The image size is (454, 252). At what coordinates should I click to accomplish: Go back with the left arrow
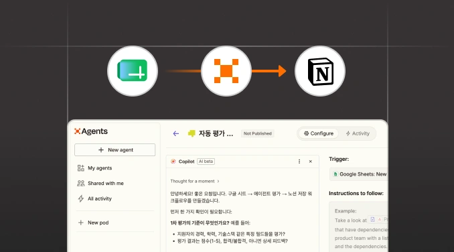pyautogui.click(x=175, y=133)
